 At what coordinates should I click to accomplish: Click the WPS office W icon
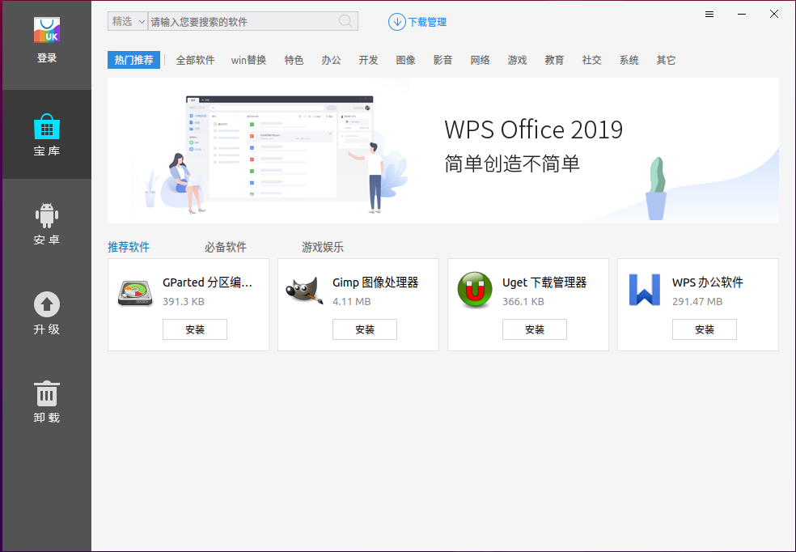coord(644,290)
